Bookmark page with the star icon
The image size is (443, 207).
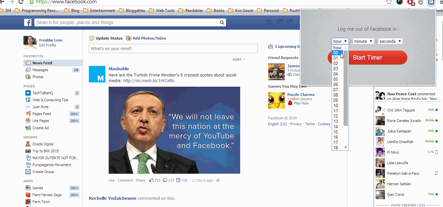tap(389, 2)
